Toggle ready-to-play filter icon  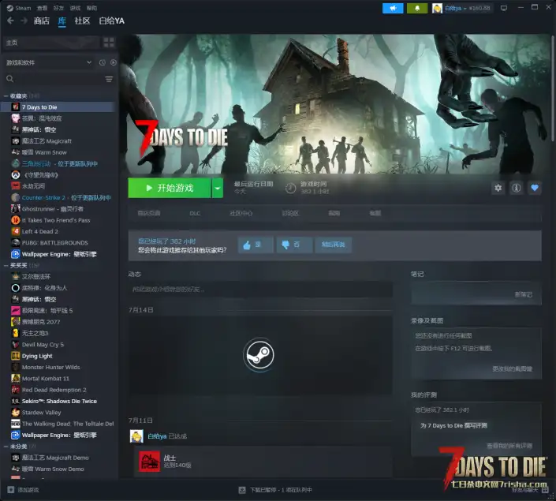click(113, 62)
